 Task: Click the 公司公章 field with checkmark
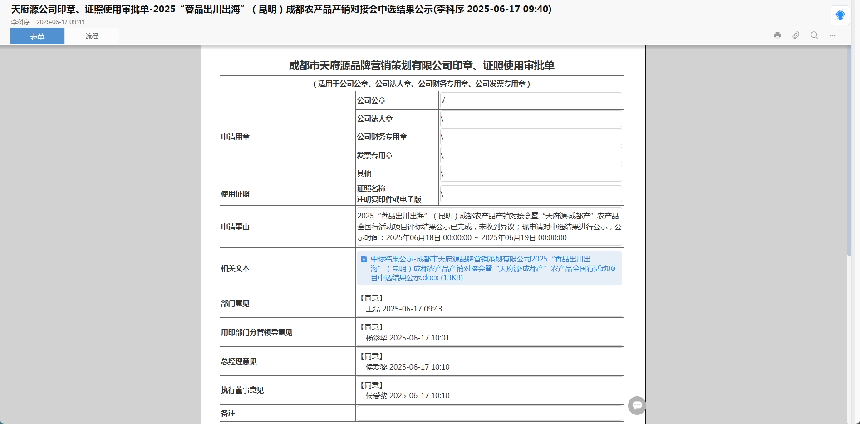531,100
